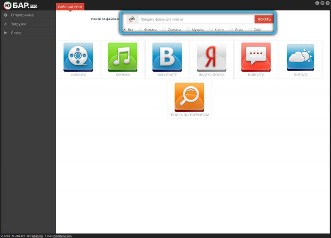The width and height of the screenshot is (331, 238).
Task: Open the ВКонтакте tile icon
Action: pyautogui.click(x=167, y=57)
